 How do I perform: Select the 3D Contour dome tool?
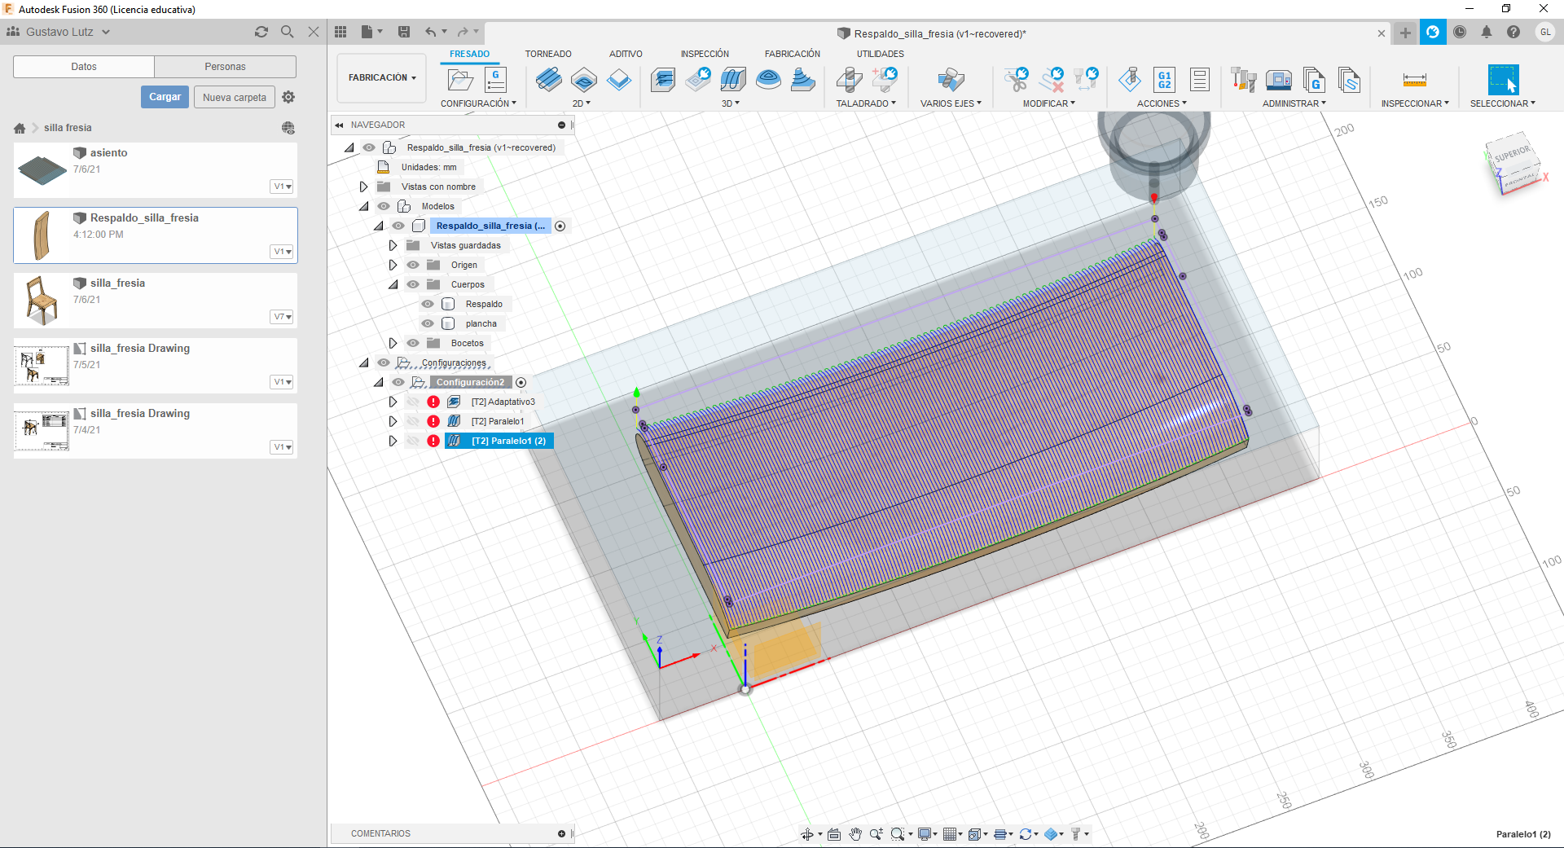click(x=768, y=80)
